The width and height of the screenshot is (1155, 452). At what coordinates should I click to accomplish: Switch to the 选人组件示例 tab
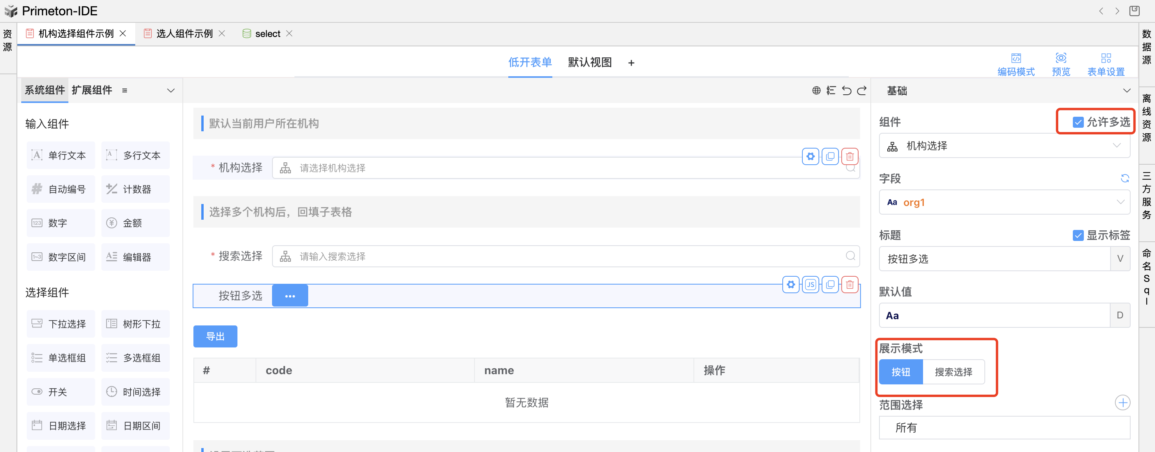pyautogui.click(x=184, y=34)
